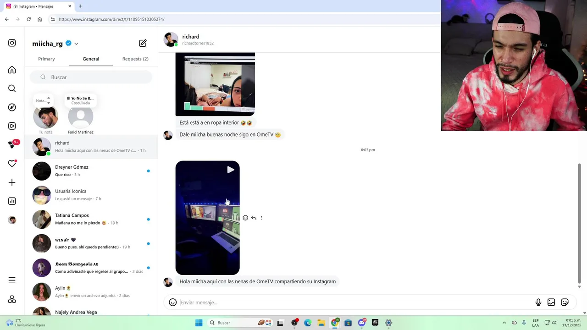The width and height of the screenshot is (587, 330).
Task: Open Tatiana Campos conversation
Action: pyautogui.click(x=91, y=219)
